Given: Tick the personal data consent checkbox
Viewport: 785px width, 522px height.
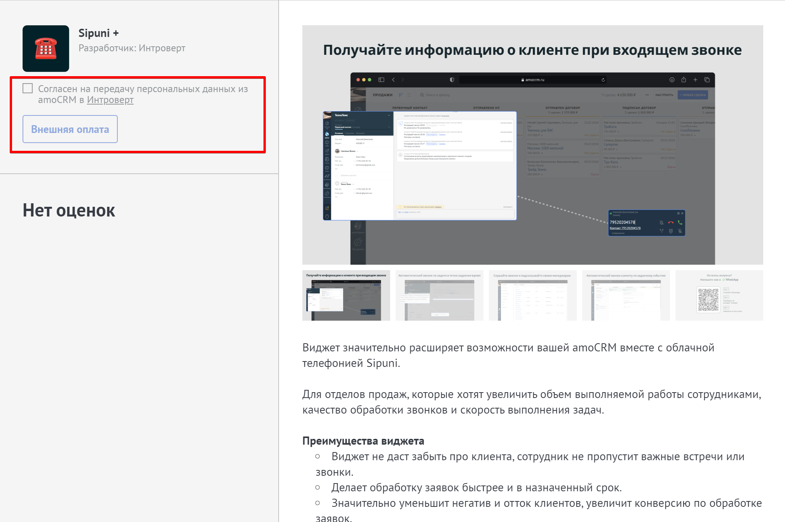Looking at the screenshot, I should 28,89.
